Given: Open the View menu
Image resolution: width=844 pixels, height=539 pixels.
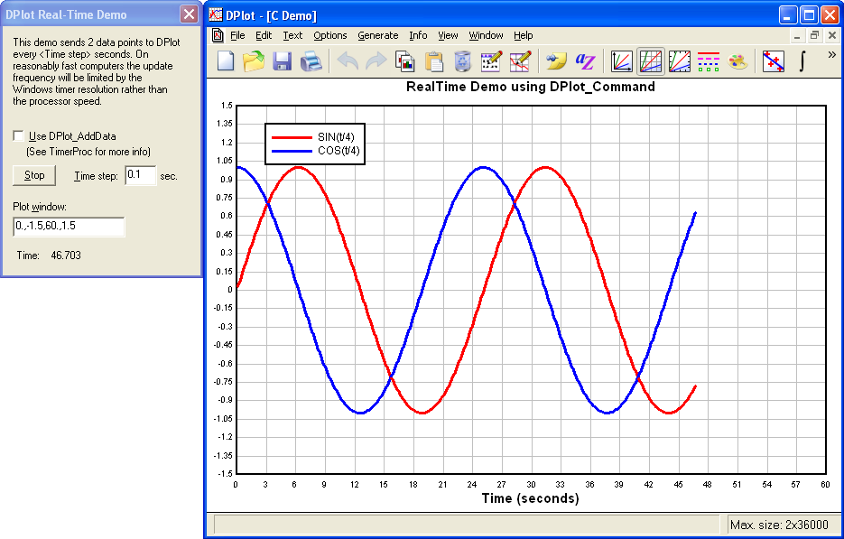Looking at the screenshot, I should (x=448, y=35).
